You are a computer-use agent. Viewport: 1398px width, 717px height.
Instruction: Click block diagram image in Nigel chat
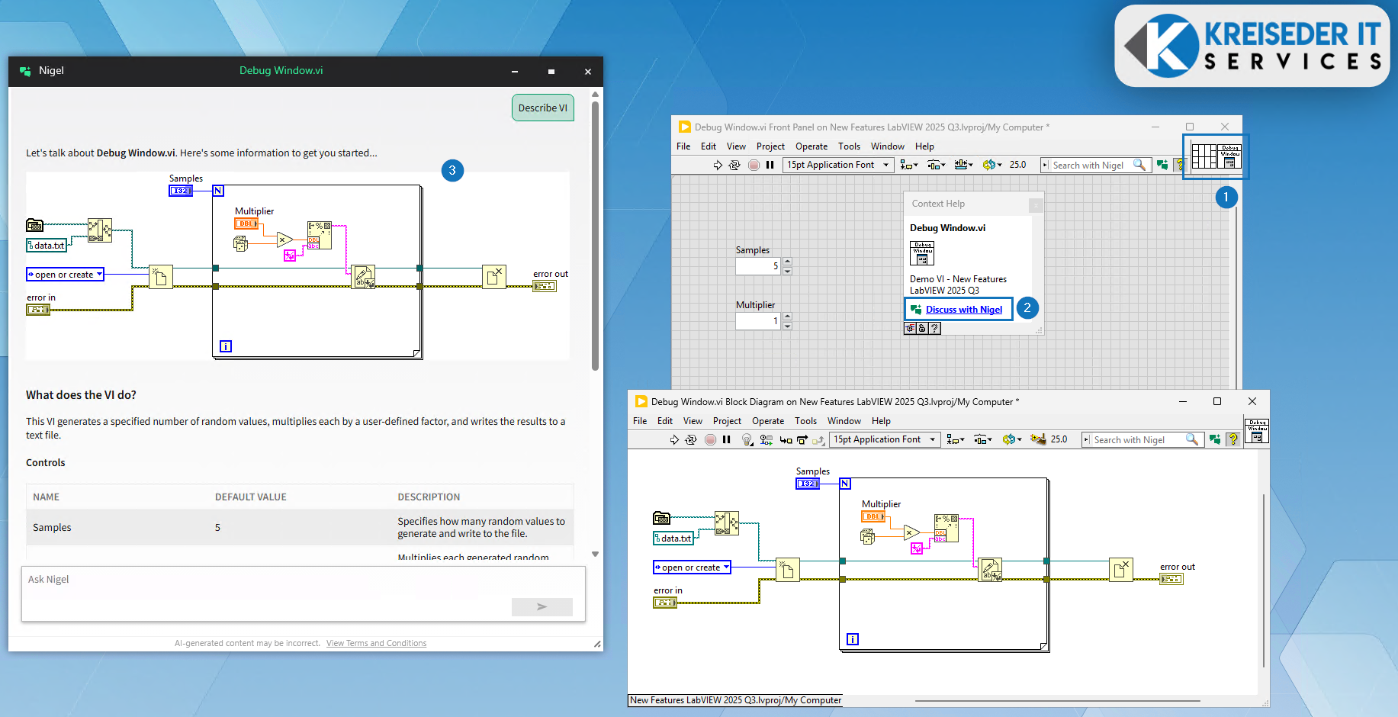point(297,265)
